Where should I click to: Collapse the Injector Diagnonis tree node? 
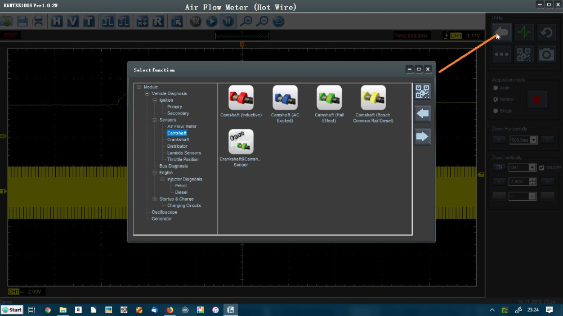[x=163, y=179]
